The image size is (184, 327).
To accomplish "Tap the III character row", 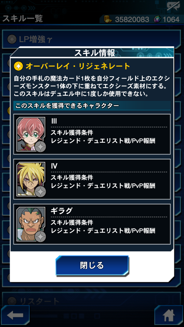I will 92,134.
